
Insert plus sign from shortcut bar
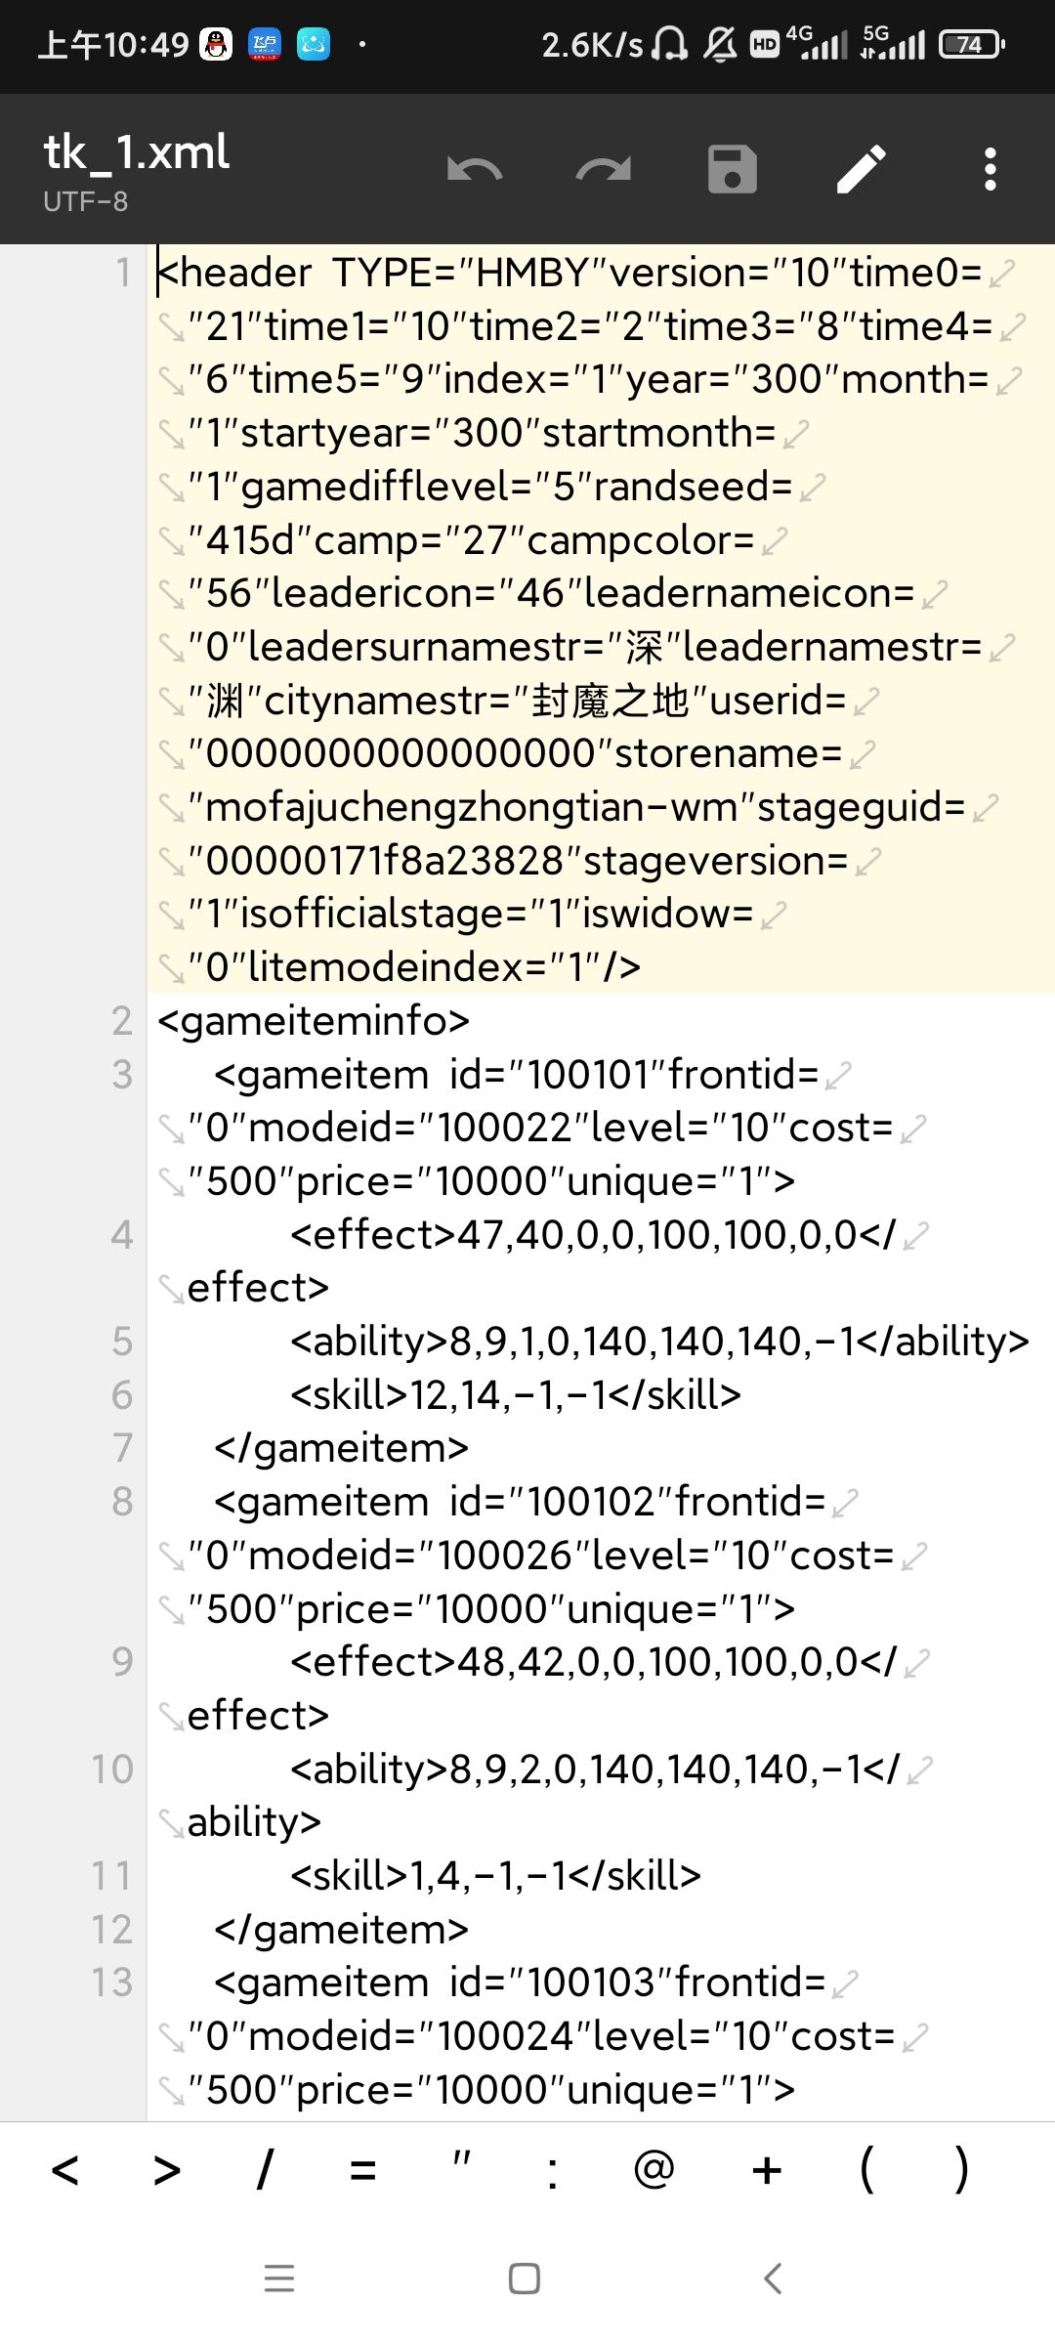[767, 2171]
